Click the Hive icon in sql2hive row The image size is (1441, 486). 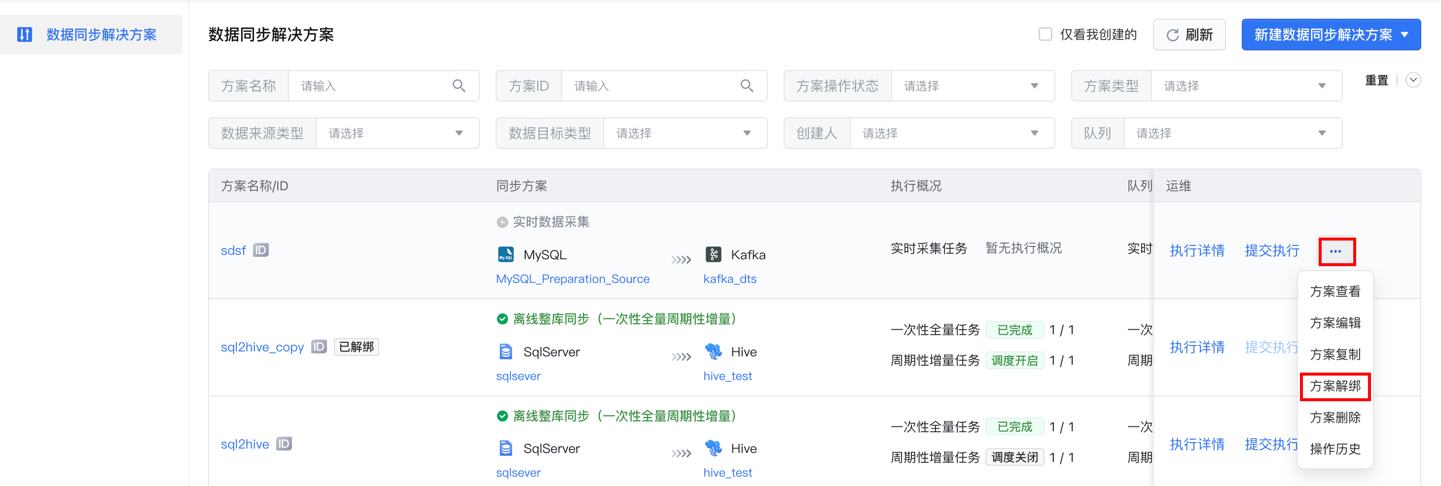click(713, 449)
